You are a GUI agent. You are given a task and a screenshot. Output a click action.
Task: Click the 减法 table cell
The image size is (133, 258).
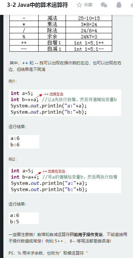coord(52,18)
